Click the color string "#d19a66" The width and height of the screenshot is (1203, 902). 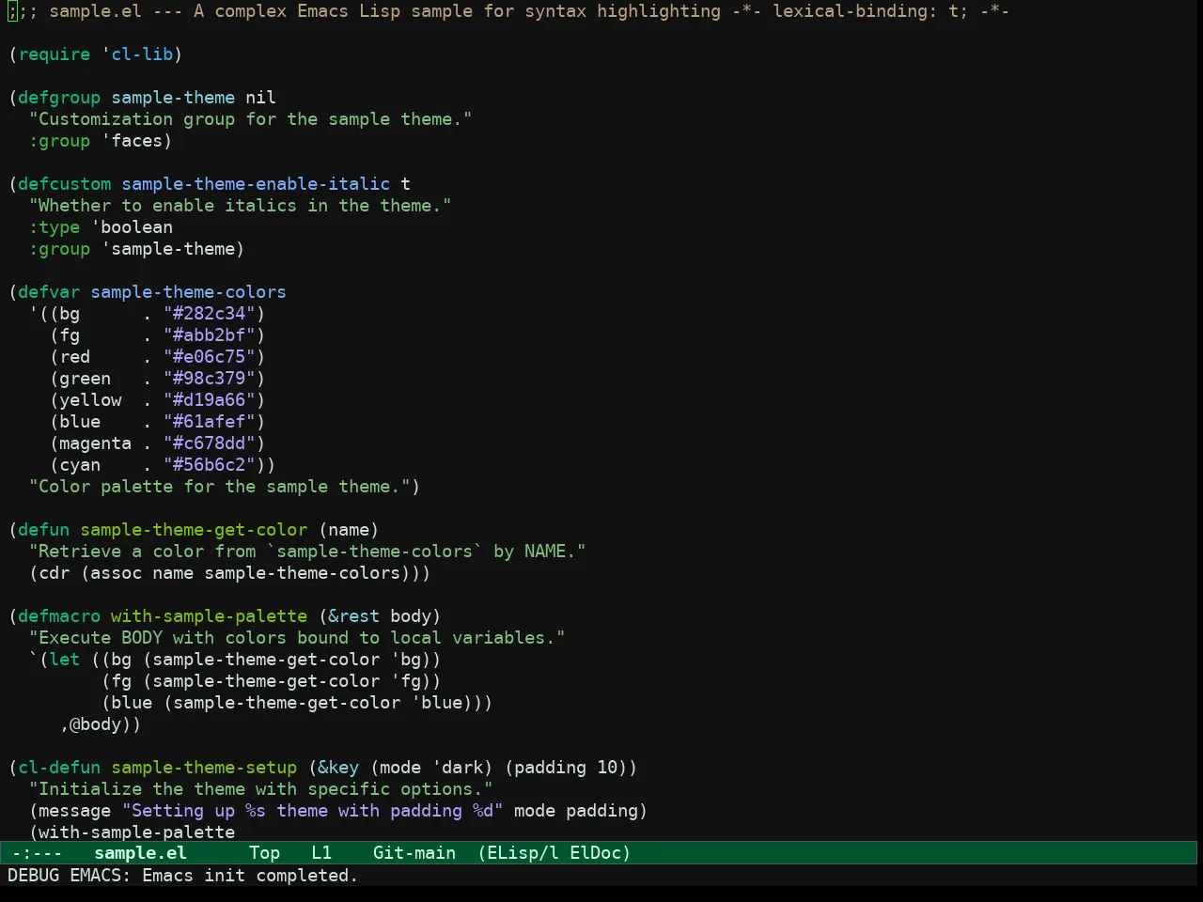coord(209,400)
